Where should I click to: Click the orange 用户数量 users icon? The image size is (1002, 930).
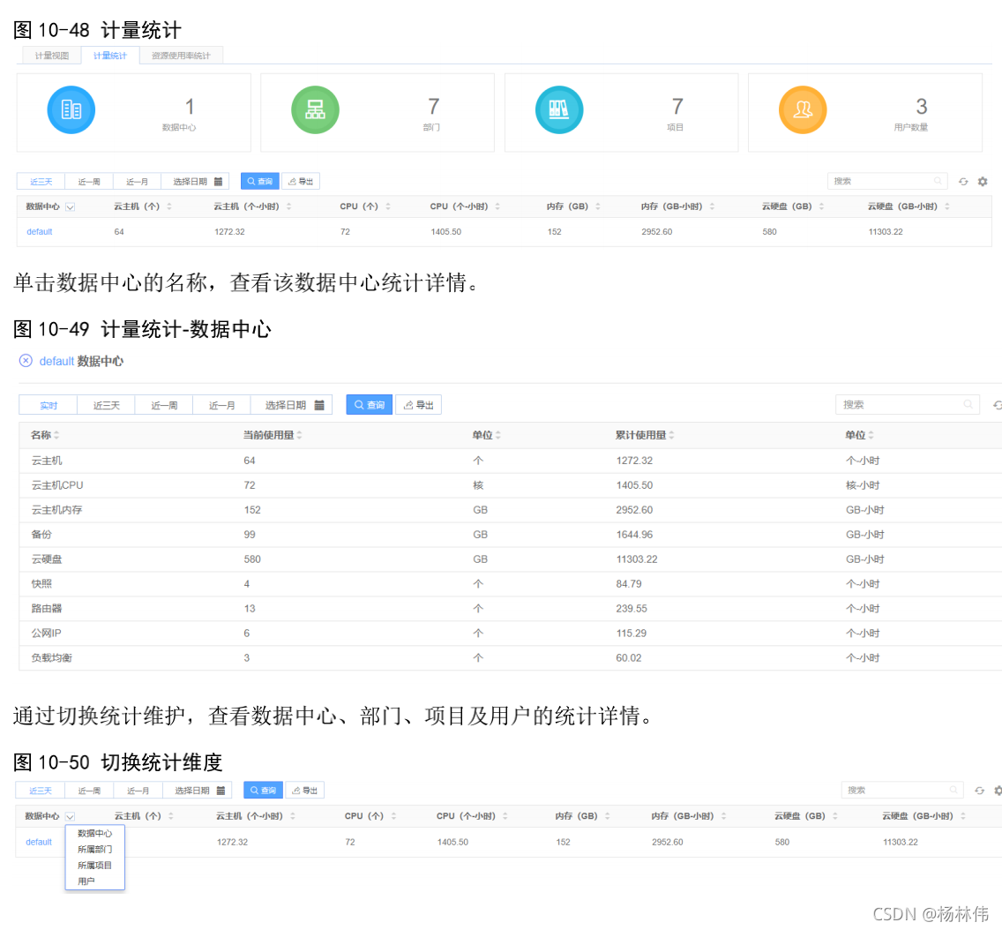pos(803,109)
